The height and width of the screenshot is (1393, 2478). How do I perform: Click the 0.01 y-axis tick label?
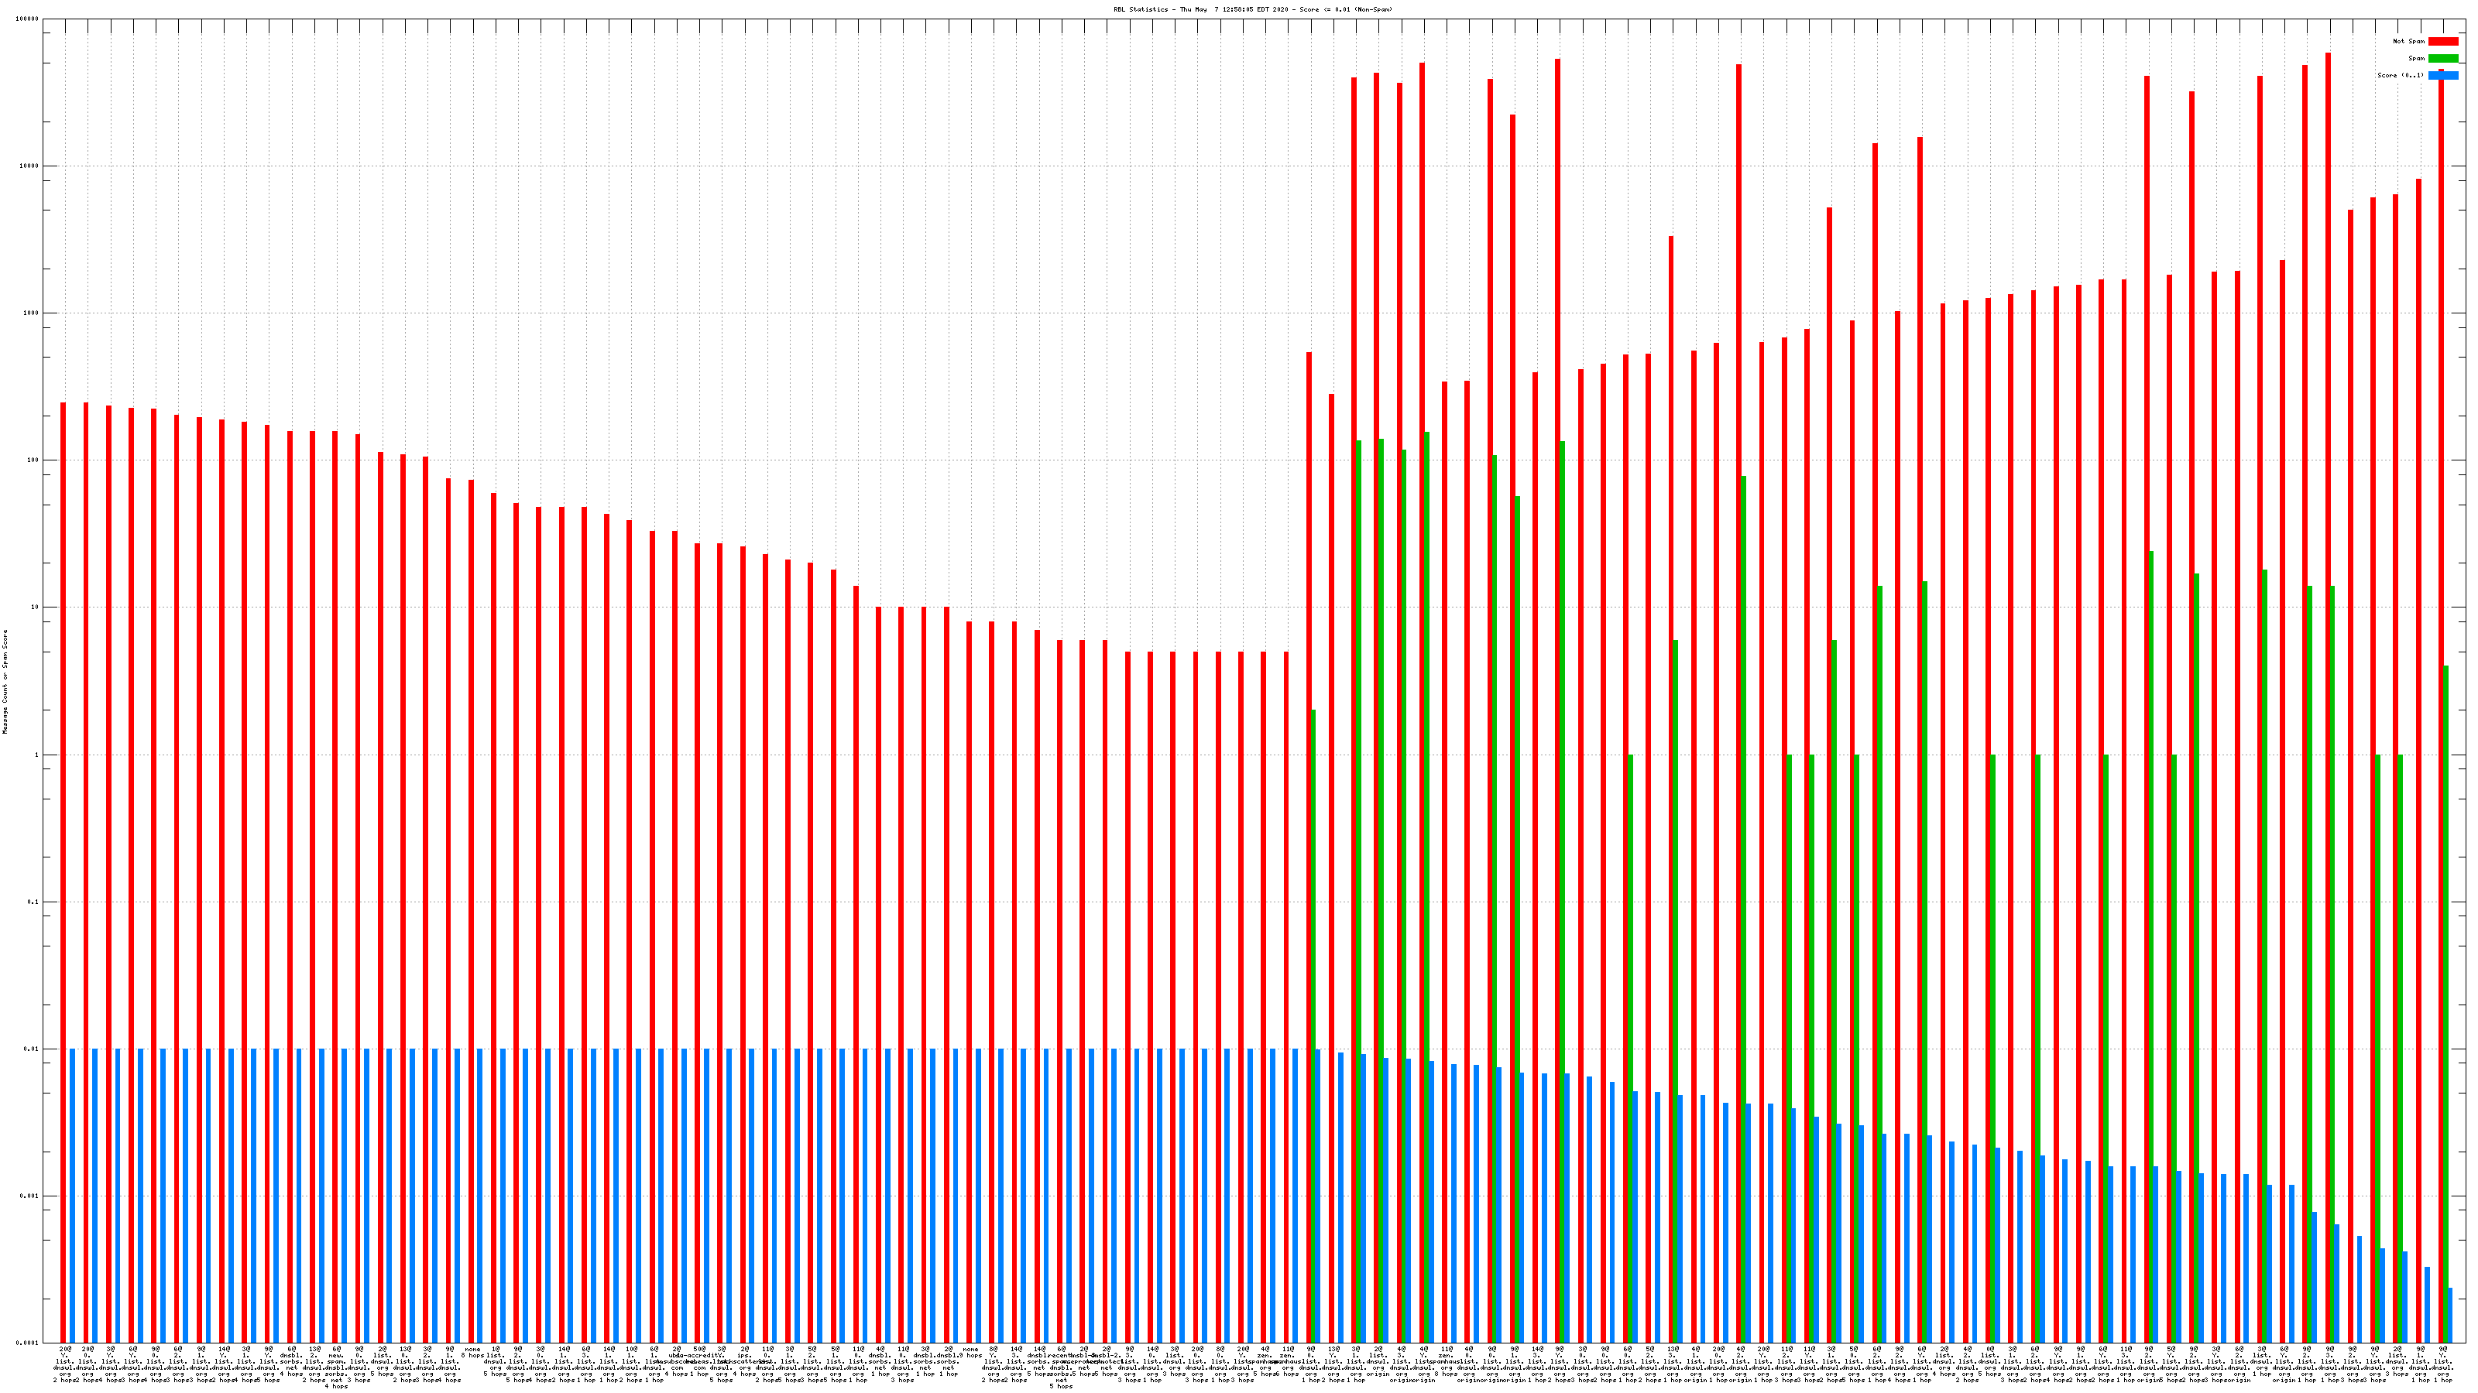32,1050
